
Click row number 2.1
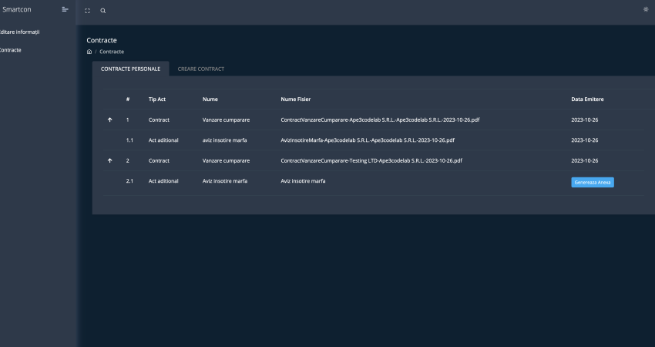129,181
